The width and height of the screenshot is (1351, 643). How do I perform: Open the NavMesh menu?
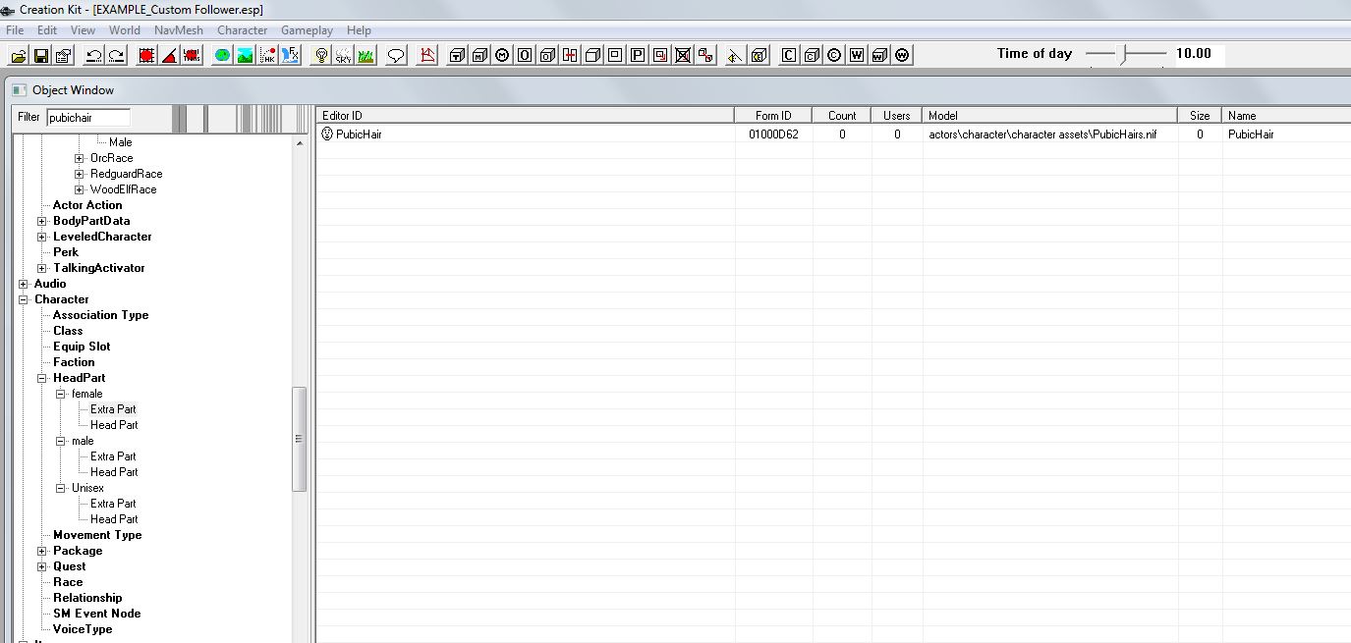pyautogui.click(x=178, y=30)
